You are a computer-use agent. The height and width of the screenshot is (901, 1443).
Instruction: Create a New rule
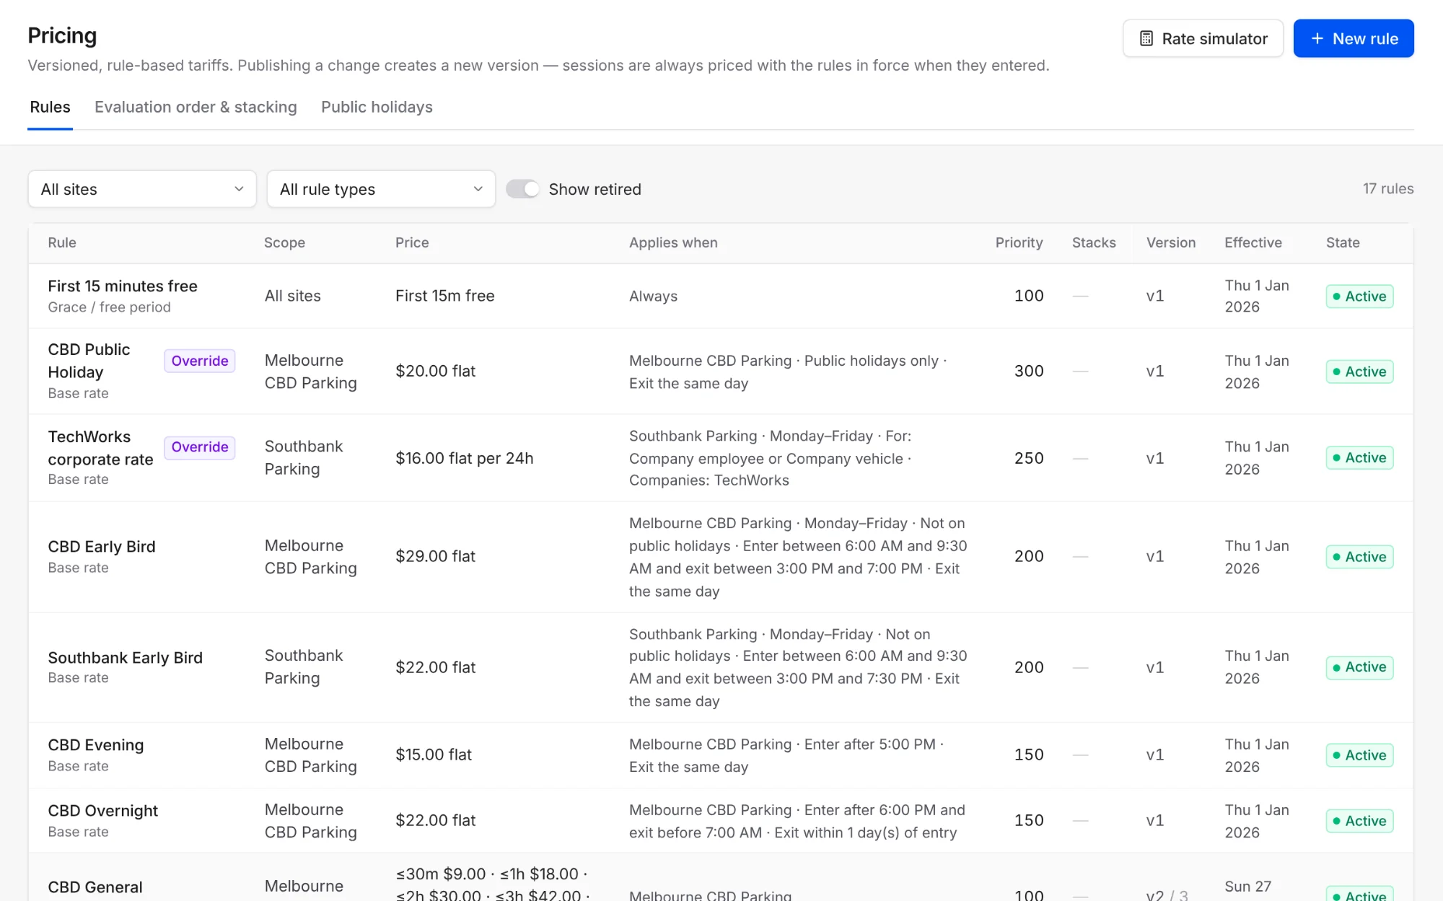1354,38
